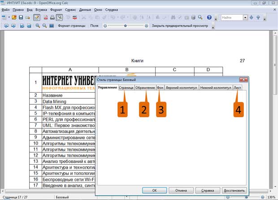Open the Найти search history dropdown
Image resolution: width=278 pixels, height=200 pixels.
click(245, 17)
